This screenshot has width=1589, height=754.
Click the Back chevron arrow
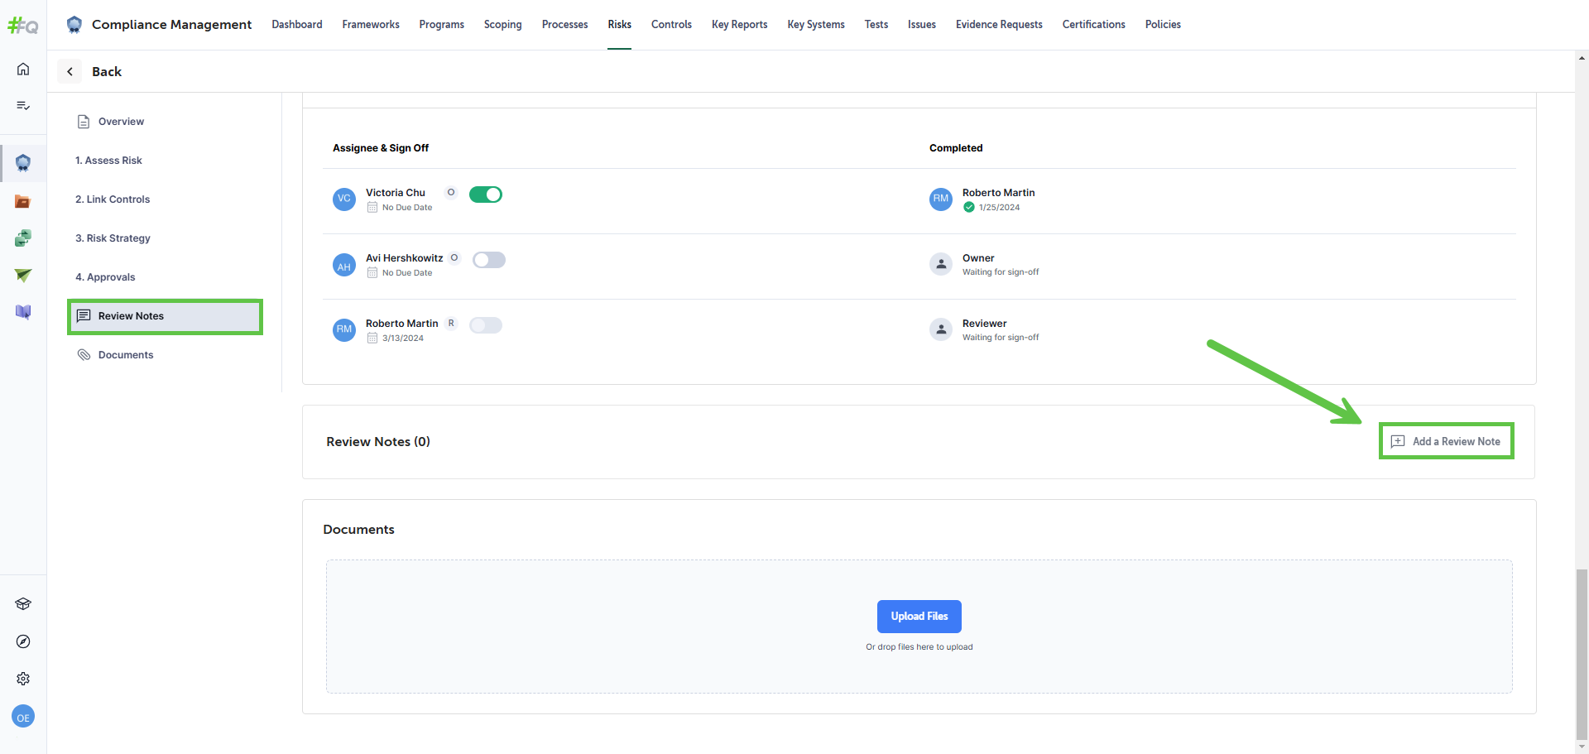pos(70,72)
